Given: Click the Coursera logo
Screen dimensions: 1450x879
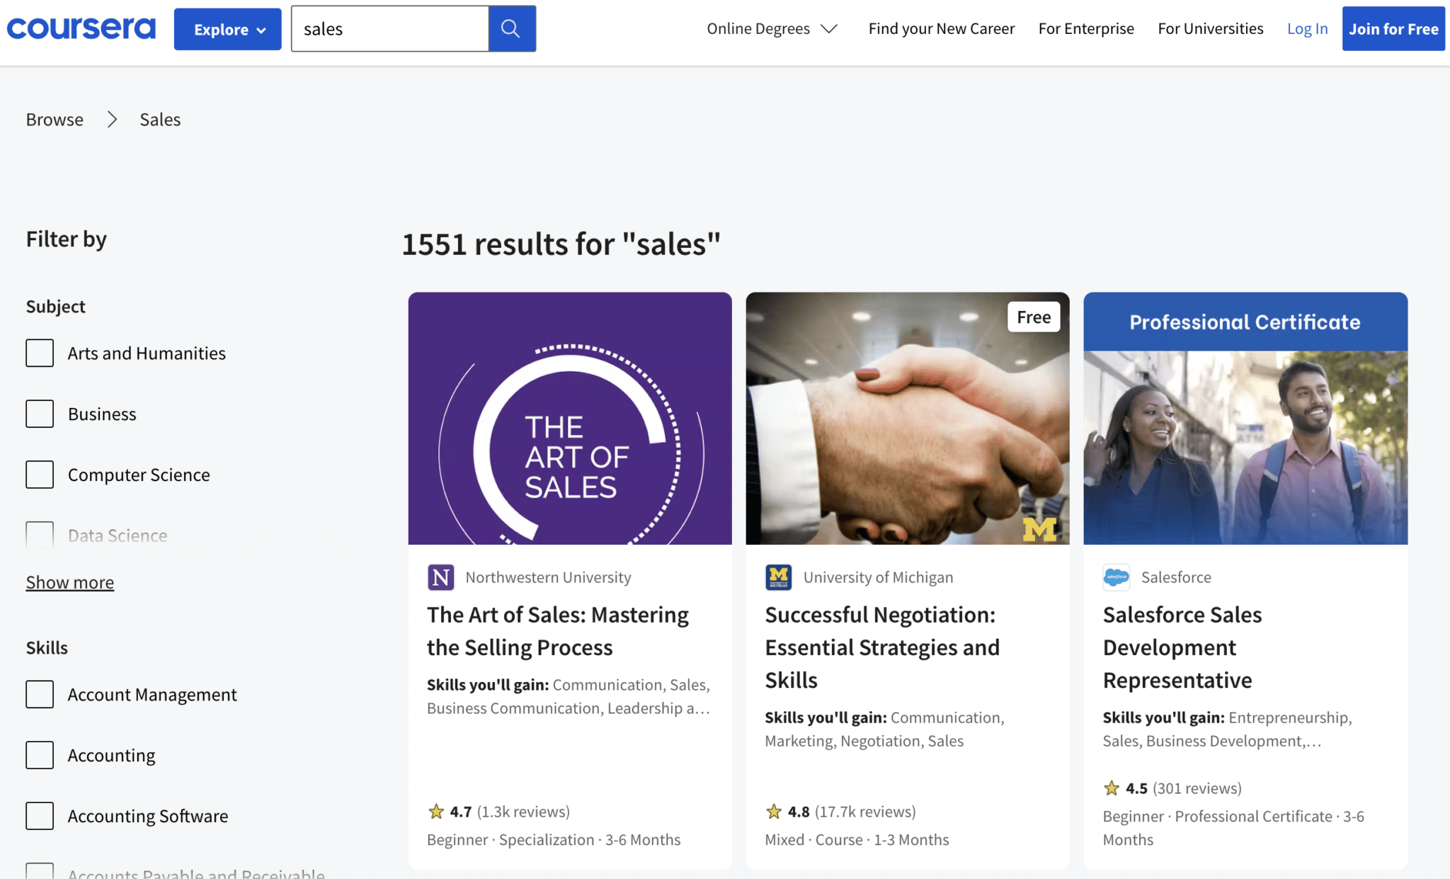Looking at the screenshot, I should (x=81, y=28).
